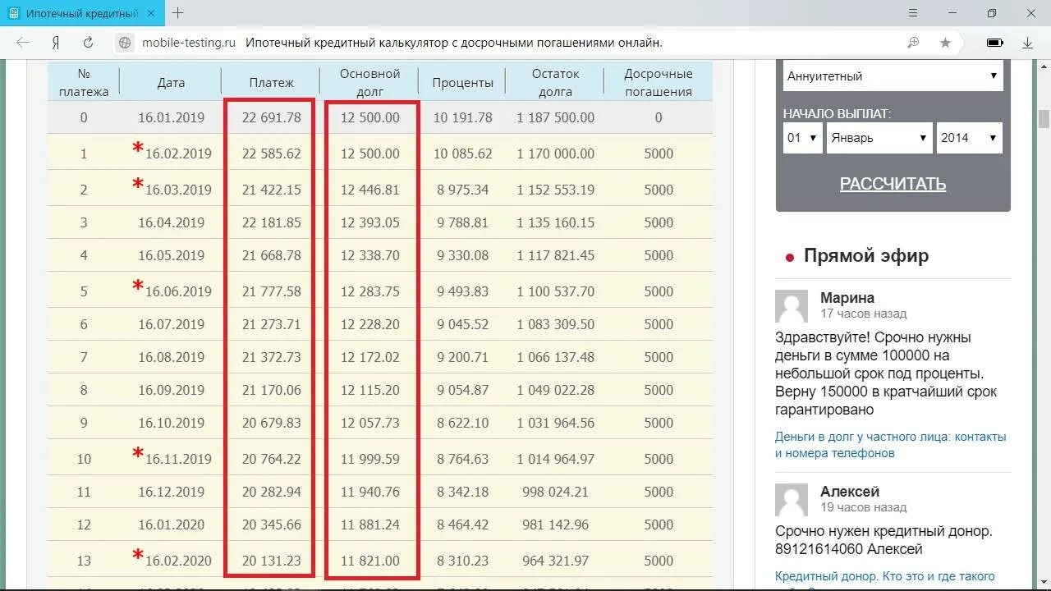The image size is (1051, 591).
Task: Click date cell 16.01.2019
Action: [171, 117]
